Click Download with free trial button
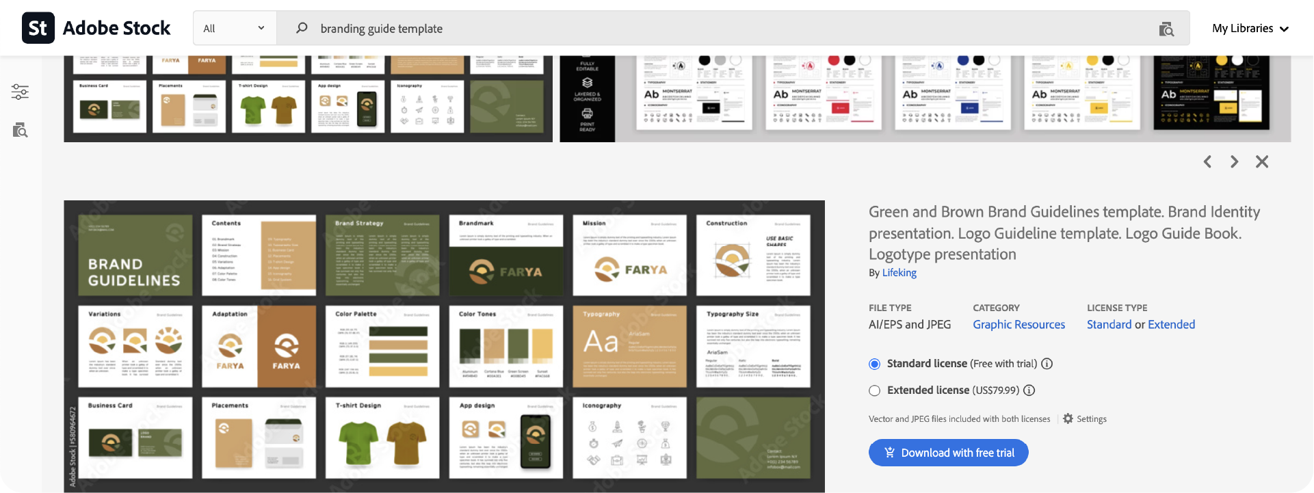1314x493 pixels. tap(948, 453)
